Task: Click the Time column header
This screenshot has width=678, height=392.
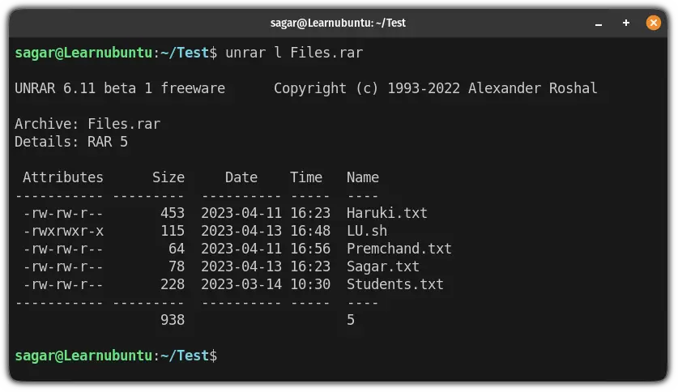Action: 305,177
